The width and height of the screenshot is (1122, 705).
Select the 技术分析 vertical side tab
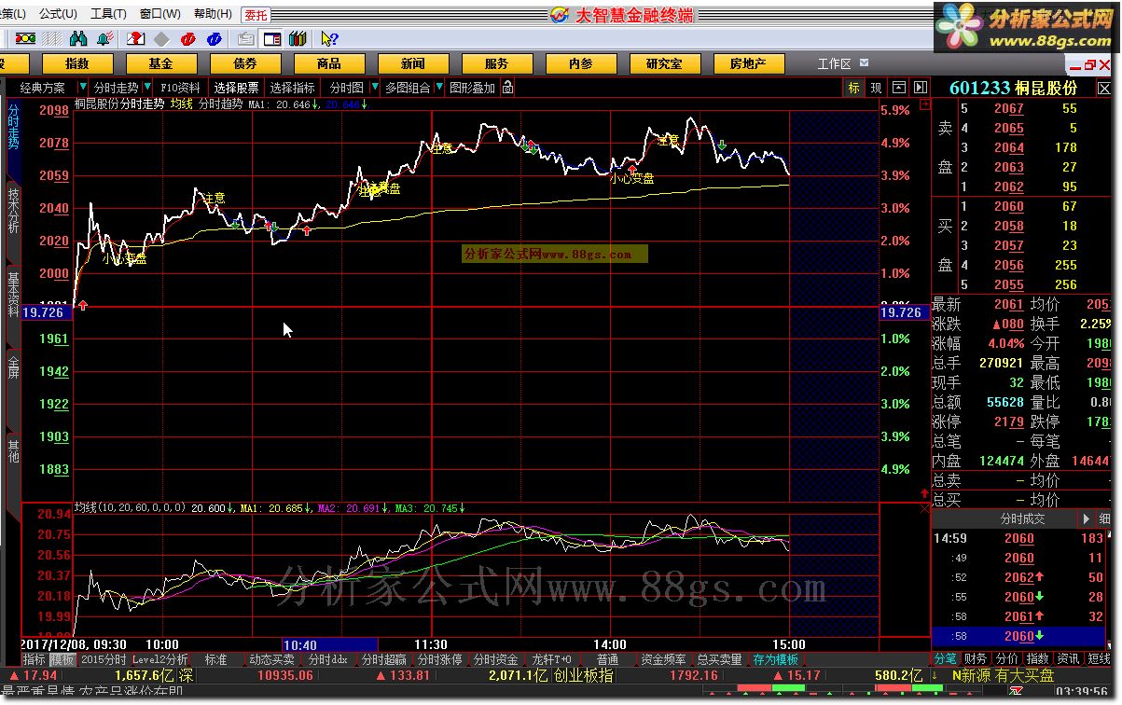point(13,211)
